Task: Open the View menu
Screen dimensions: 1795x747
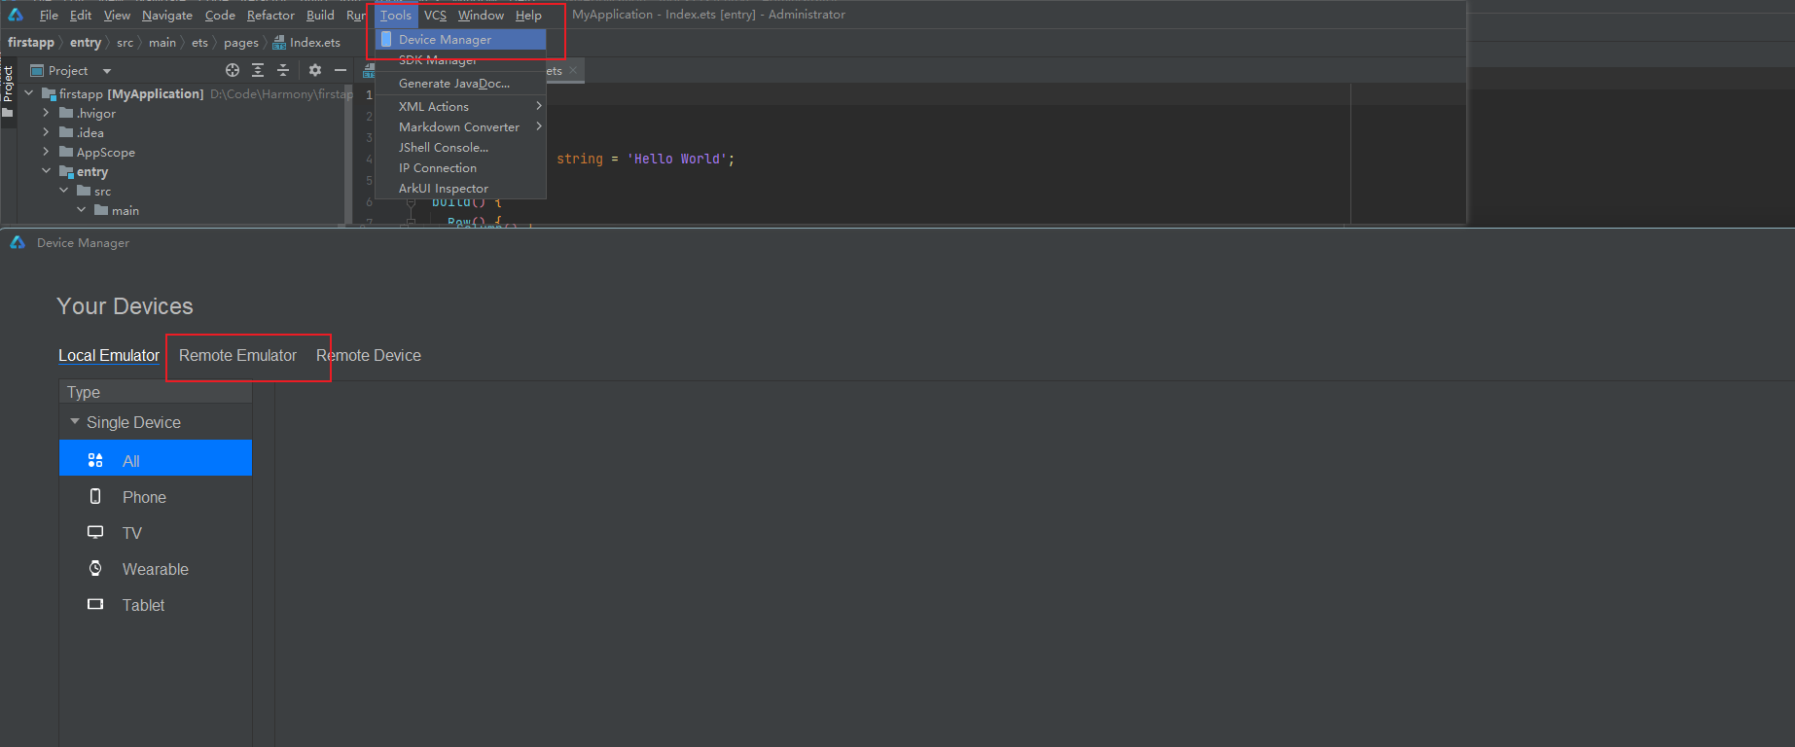Action: pyautogui.click(x=117, y=16)
